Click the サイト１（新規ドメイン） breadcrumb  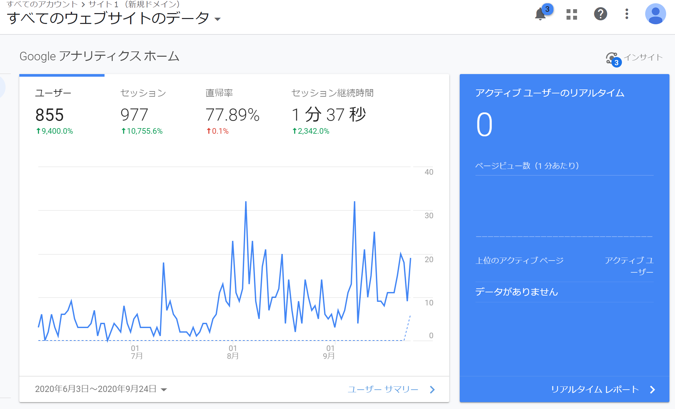click(133, 5)
